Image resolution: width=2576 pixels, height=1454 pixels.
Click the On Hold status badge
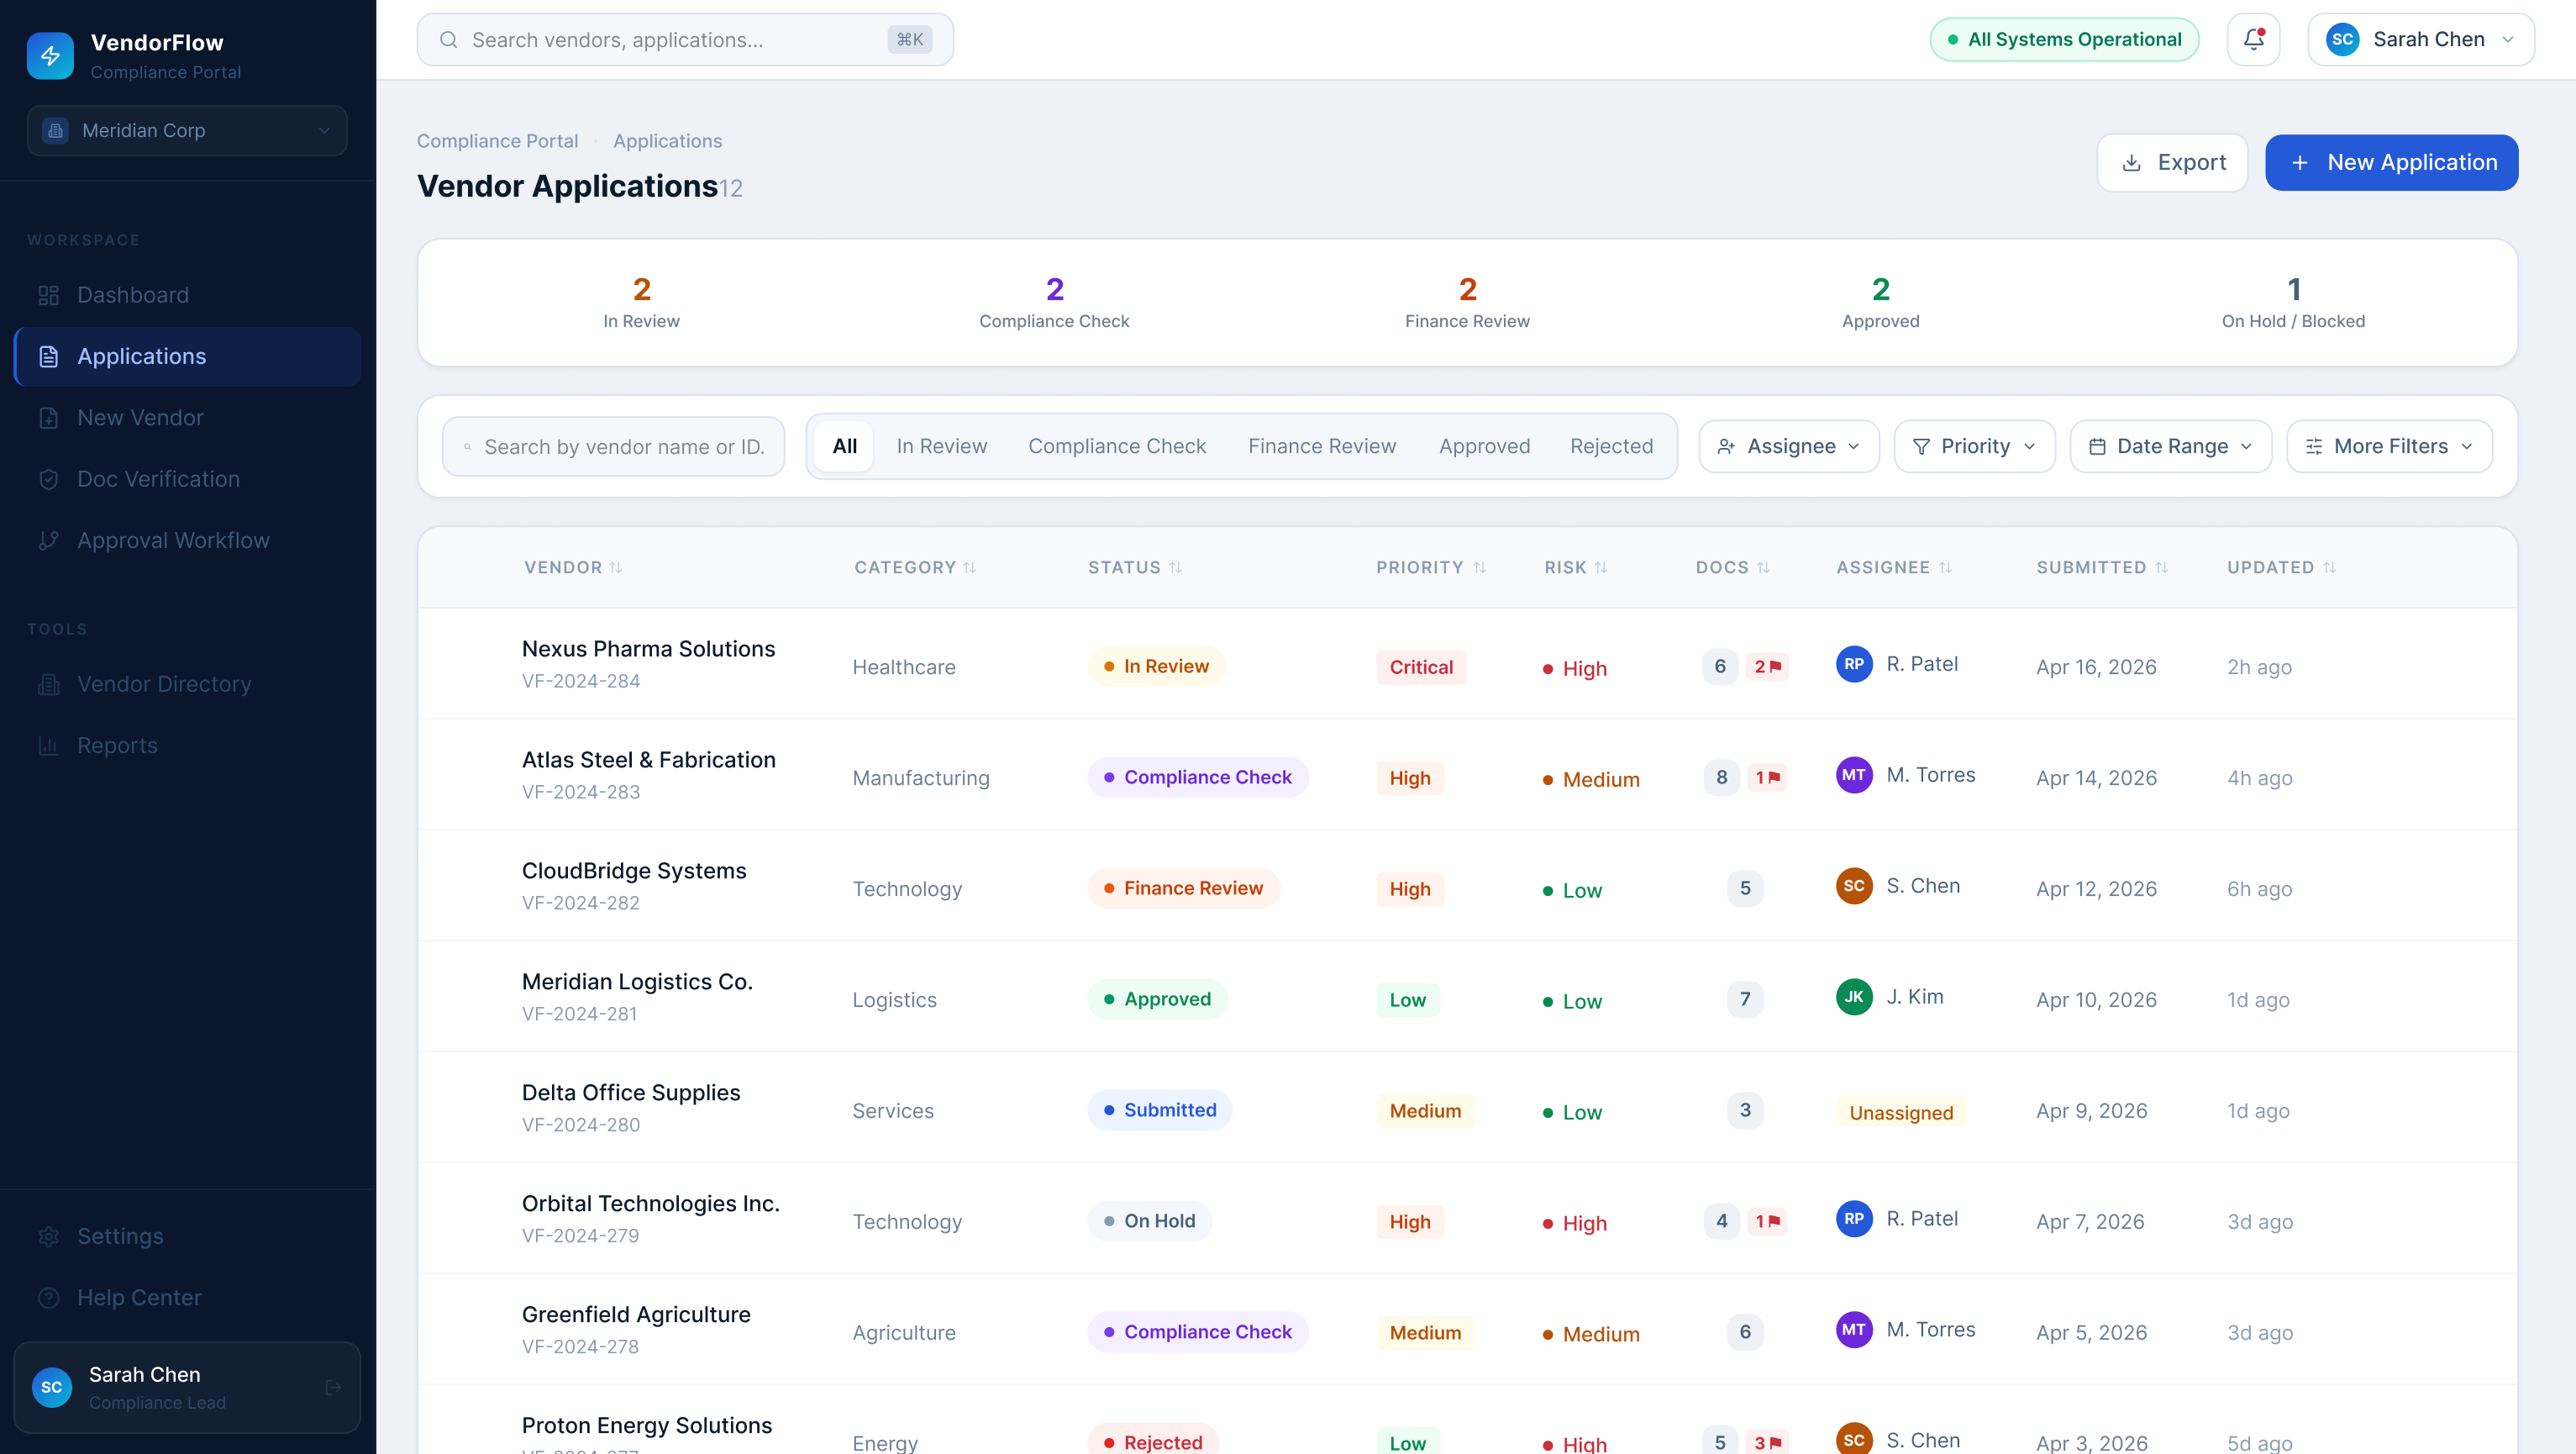coord(1149,1221)
